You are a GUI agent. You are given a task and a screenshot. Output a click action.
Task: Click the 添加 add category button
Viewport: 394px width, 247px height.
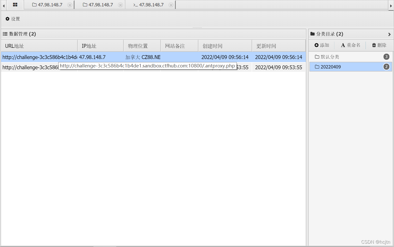[322, 45]
